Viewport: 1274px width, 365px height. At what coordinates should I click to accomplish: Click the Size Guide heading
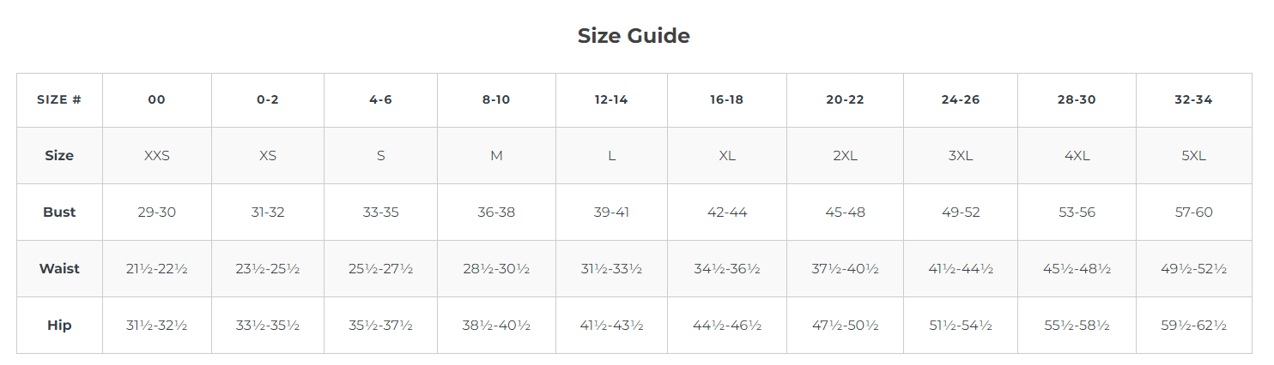[x=634, y=36]
